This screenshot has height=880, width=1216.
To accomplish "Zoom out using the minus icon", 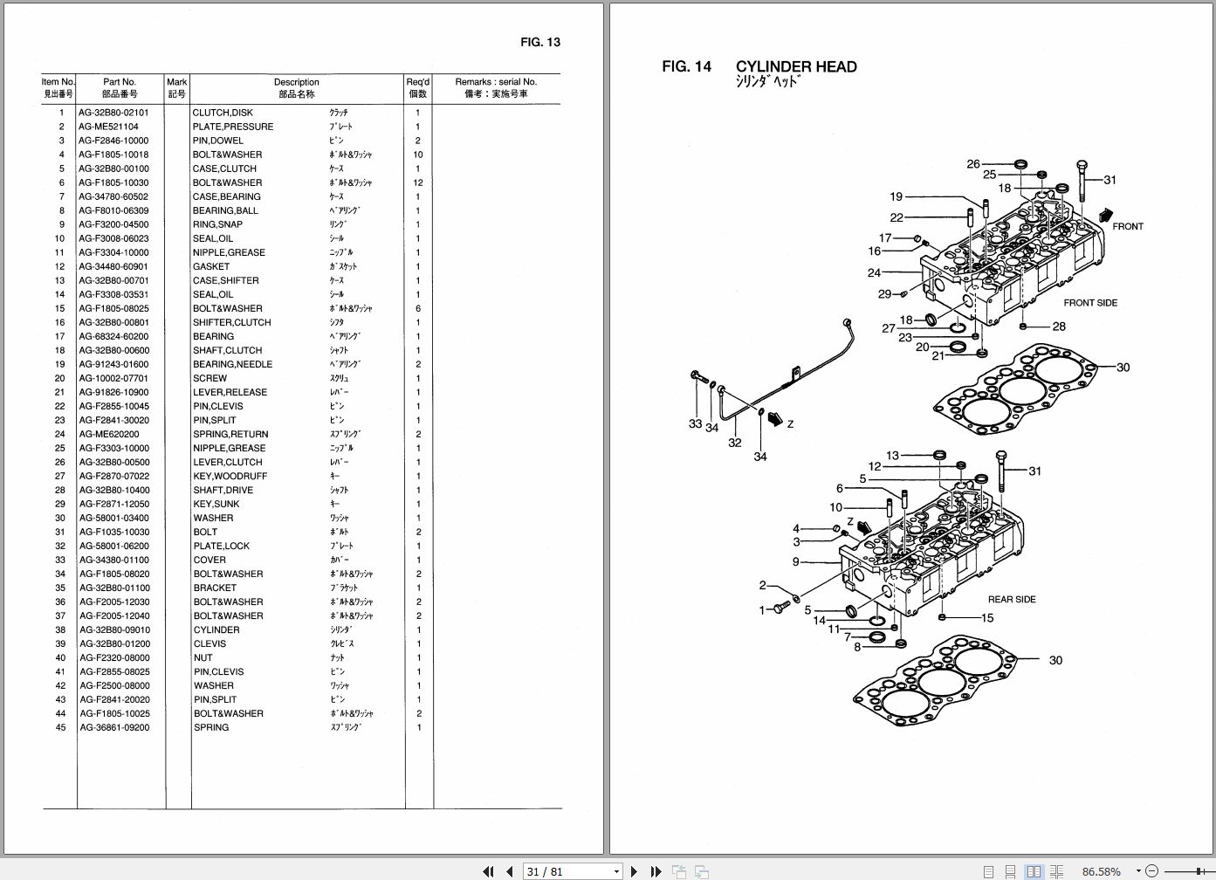I will (x=1152, y=871).
